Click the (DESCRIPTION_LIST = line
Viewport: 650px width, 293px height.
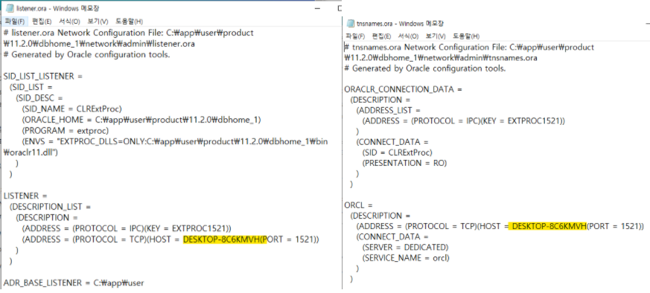50,207
